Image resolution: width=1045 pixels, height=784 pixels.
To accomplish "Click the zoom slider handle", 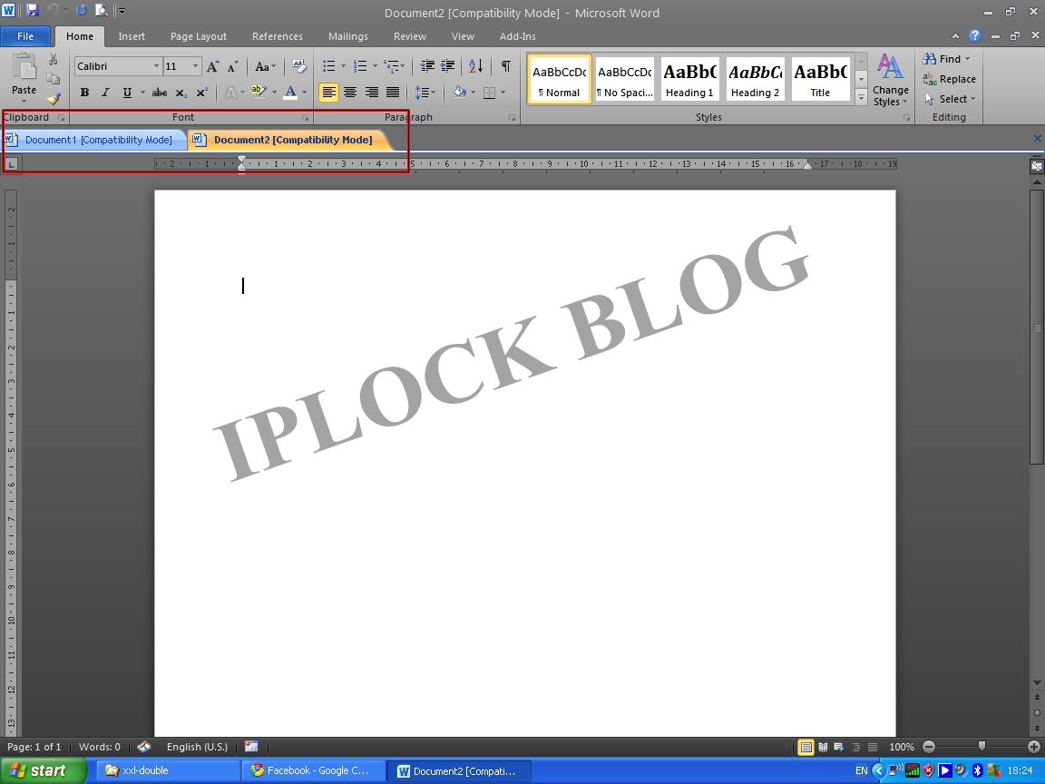I will pyautogui.click(x=981, y=747).
